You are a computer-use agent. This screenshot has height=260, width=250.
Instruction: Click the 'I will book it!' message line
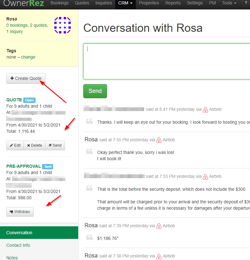109,159
